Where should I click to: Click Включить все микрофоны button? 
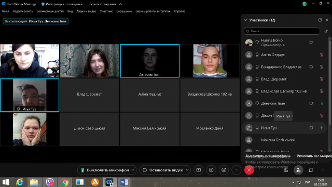(x=314, y=156)
